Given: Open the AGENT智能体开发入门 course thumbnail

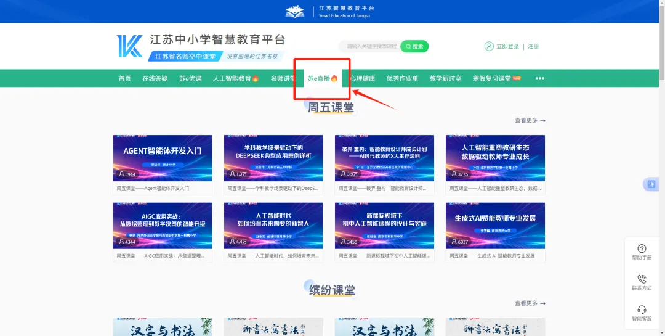Looking at the screenshot, I should coord(163,158).
